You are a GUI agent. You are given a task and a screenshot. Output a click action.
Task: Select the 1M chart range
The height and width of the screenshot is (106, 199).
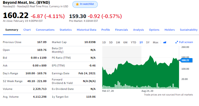coord(118,43)
